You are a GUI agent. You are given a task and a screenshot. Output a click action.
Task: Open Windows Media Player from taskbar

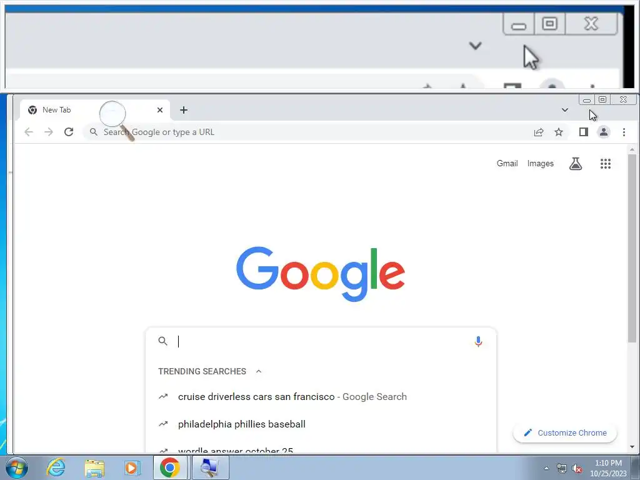point(132,467)
